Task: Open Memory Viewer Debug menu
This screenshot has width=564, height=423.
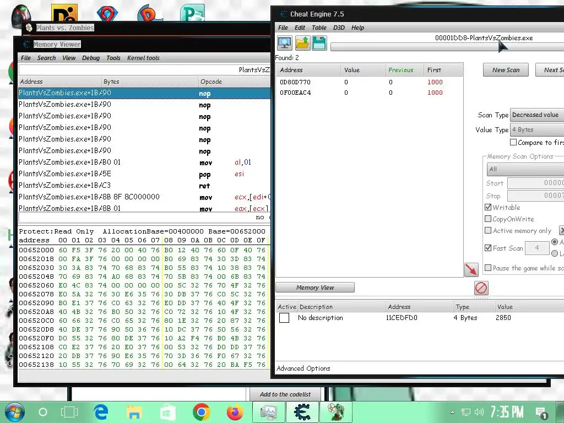Action: [91, 58]
